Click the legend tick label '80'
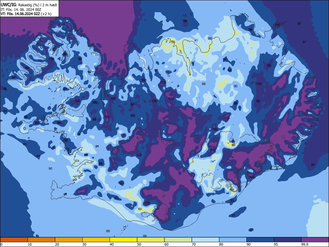 tap(221, 244)
